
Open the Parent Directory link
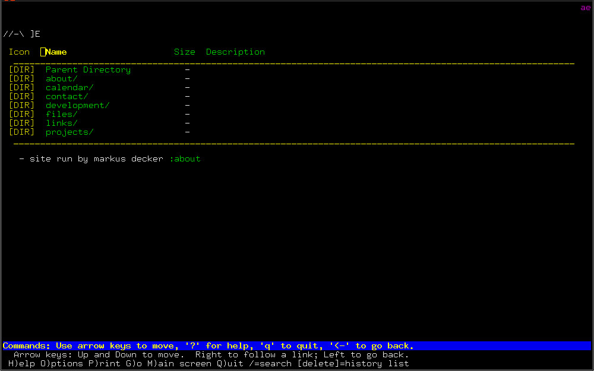point(88,70)
